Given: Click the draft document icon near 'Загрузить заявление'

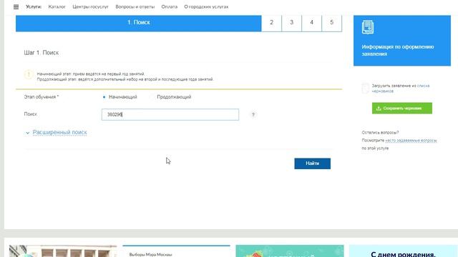Looking at the screenshot, I should pos(366,88).
